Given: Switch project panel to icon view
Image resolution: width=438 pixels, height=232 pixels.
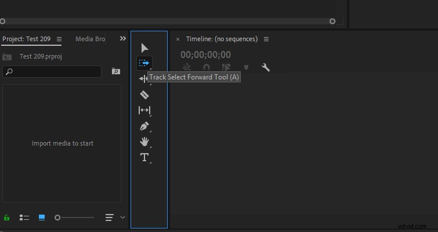Looking at the screenshot, I should (42, 217).
